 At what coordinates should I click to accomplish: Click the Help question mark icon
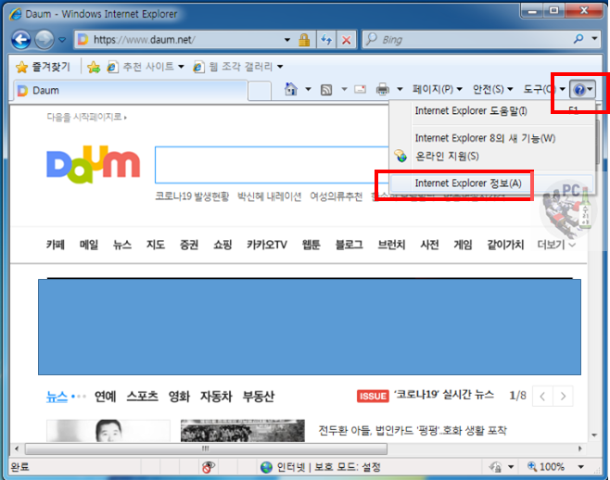pos(582,90)
